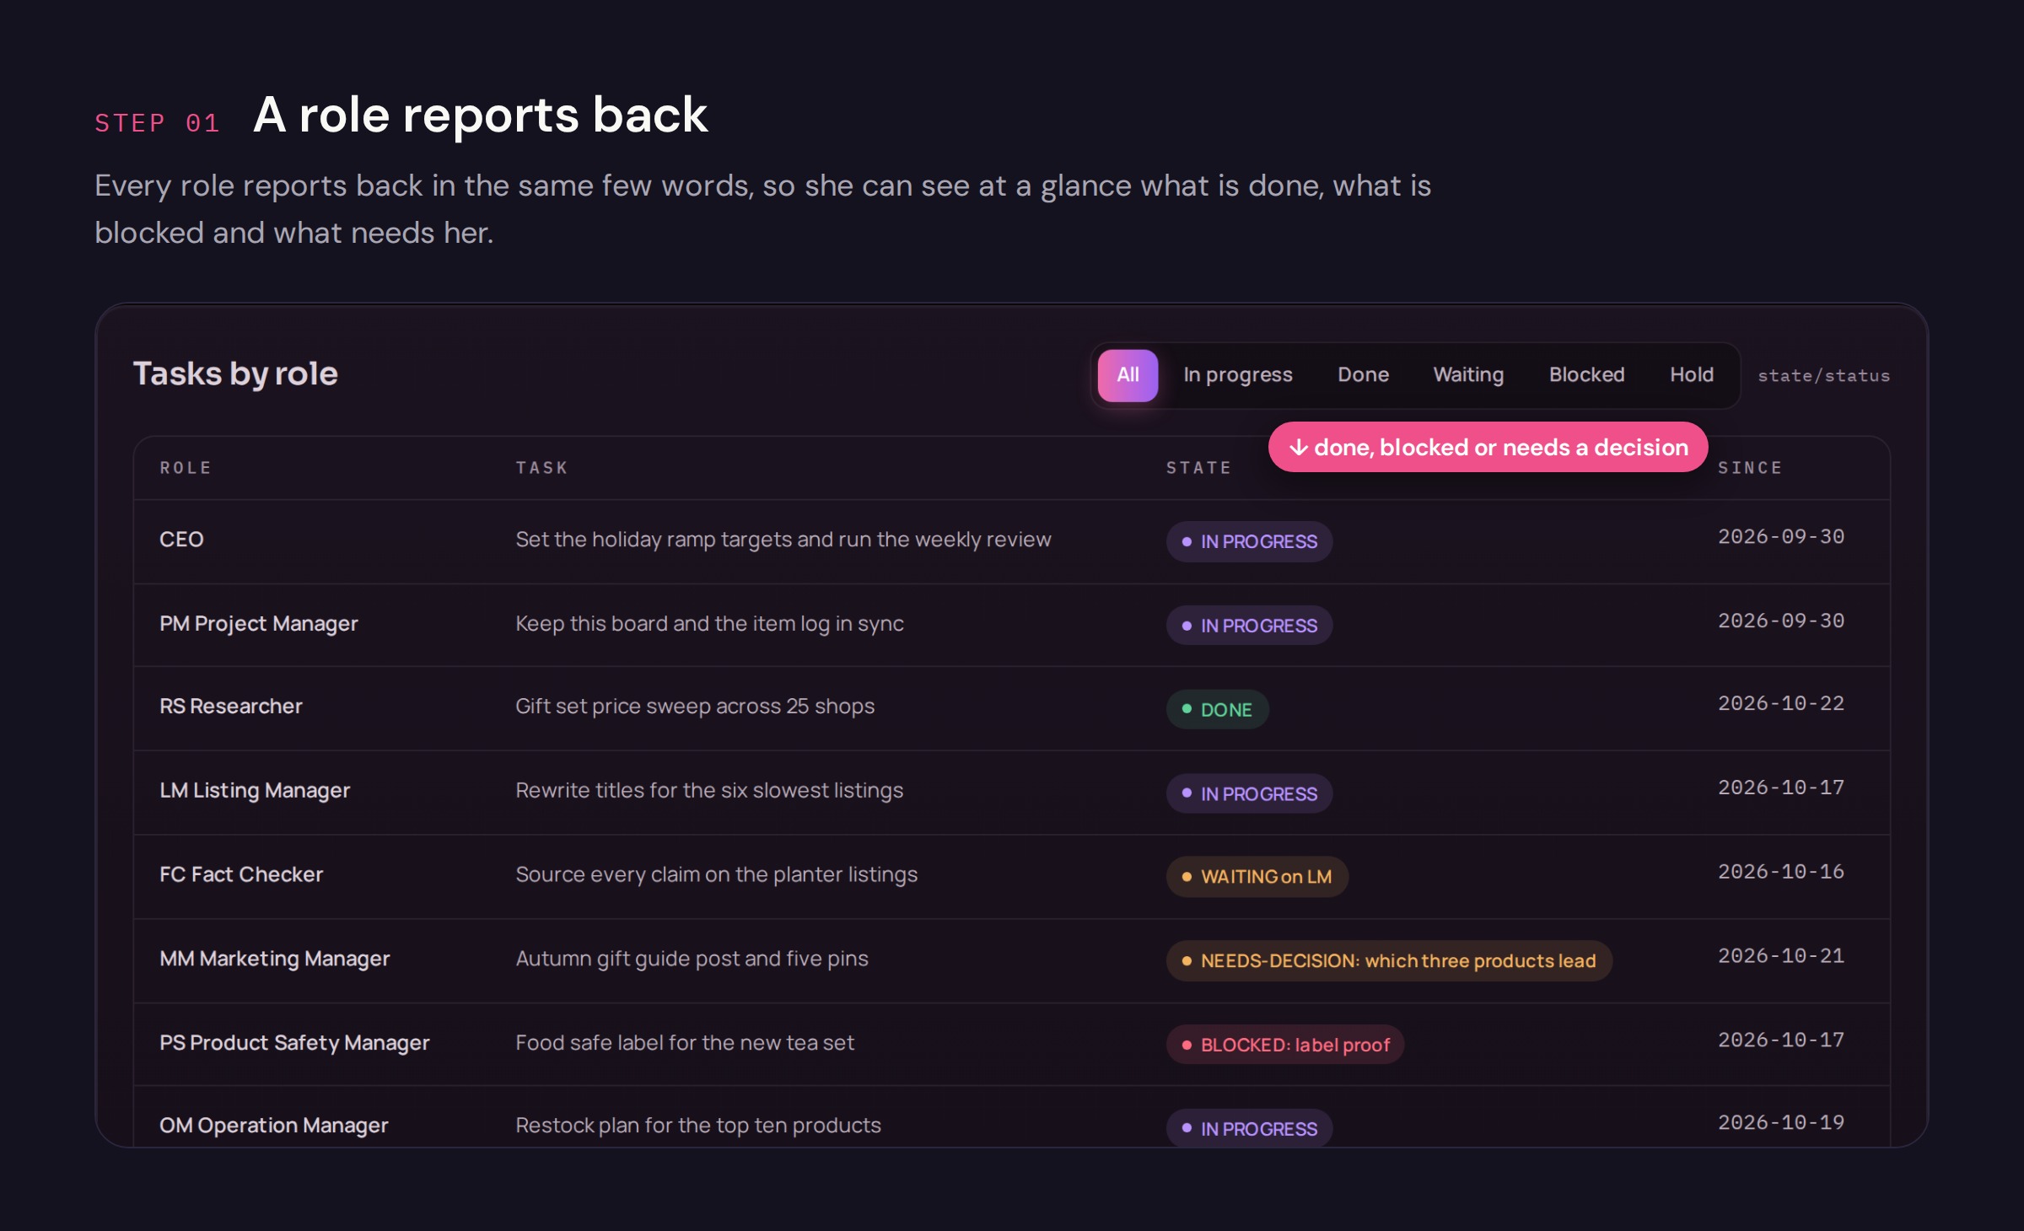Select the OM Operation Manager role

pos(273,1126)
